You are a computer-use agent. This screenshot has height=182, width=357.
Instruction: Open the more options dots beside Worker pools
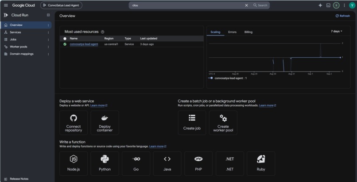[48, 47]
